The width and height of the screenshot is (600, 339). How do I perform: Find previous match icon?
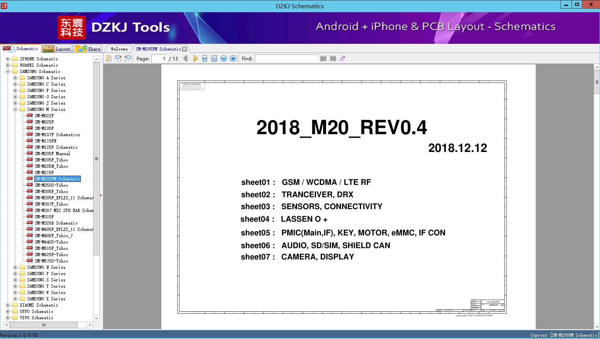click(323, 58)
